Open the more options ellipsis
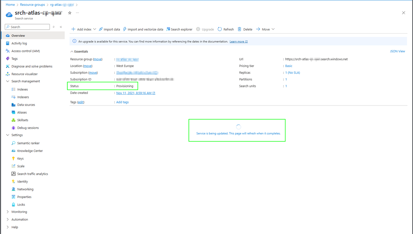Viewport: 413px width, 234px height. pyautogui.click(x=78, y=13)
